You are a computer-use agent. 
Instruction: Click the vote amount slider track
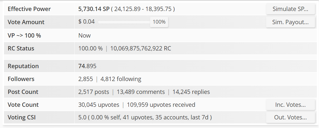coord(124,22)
